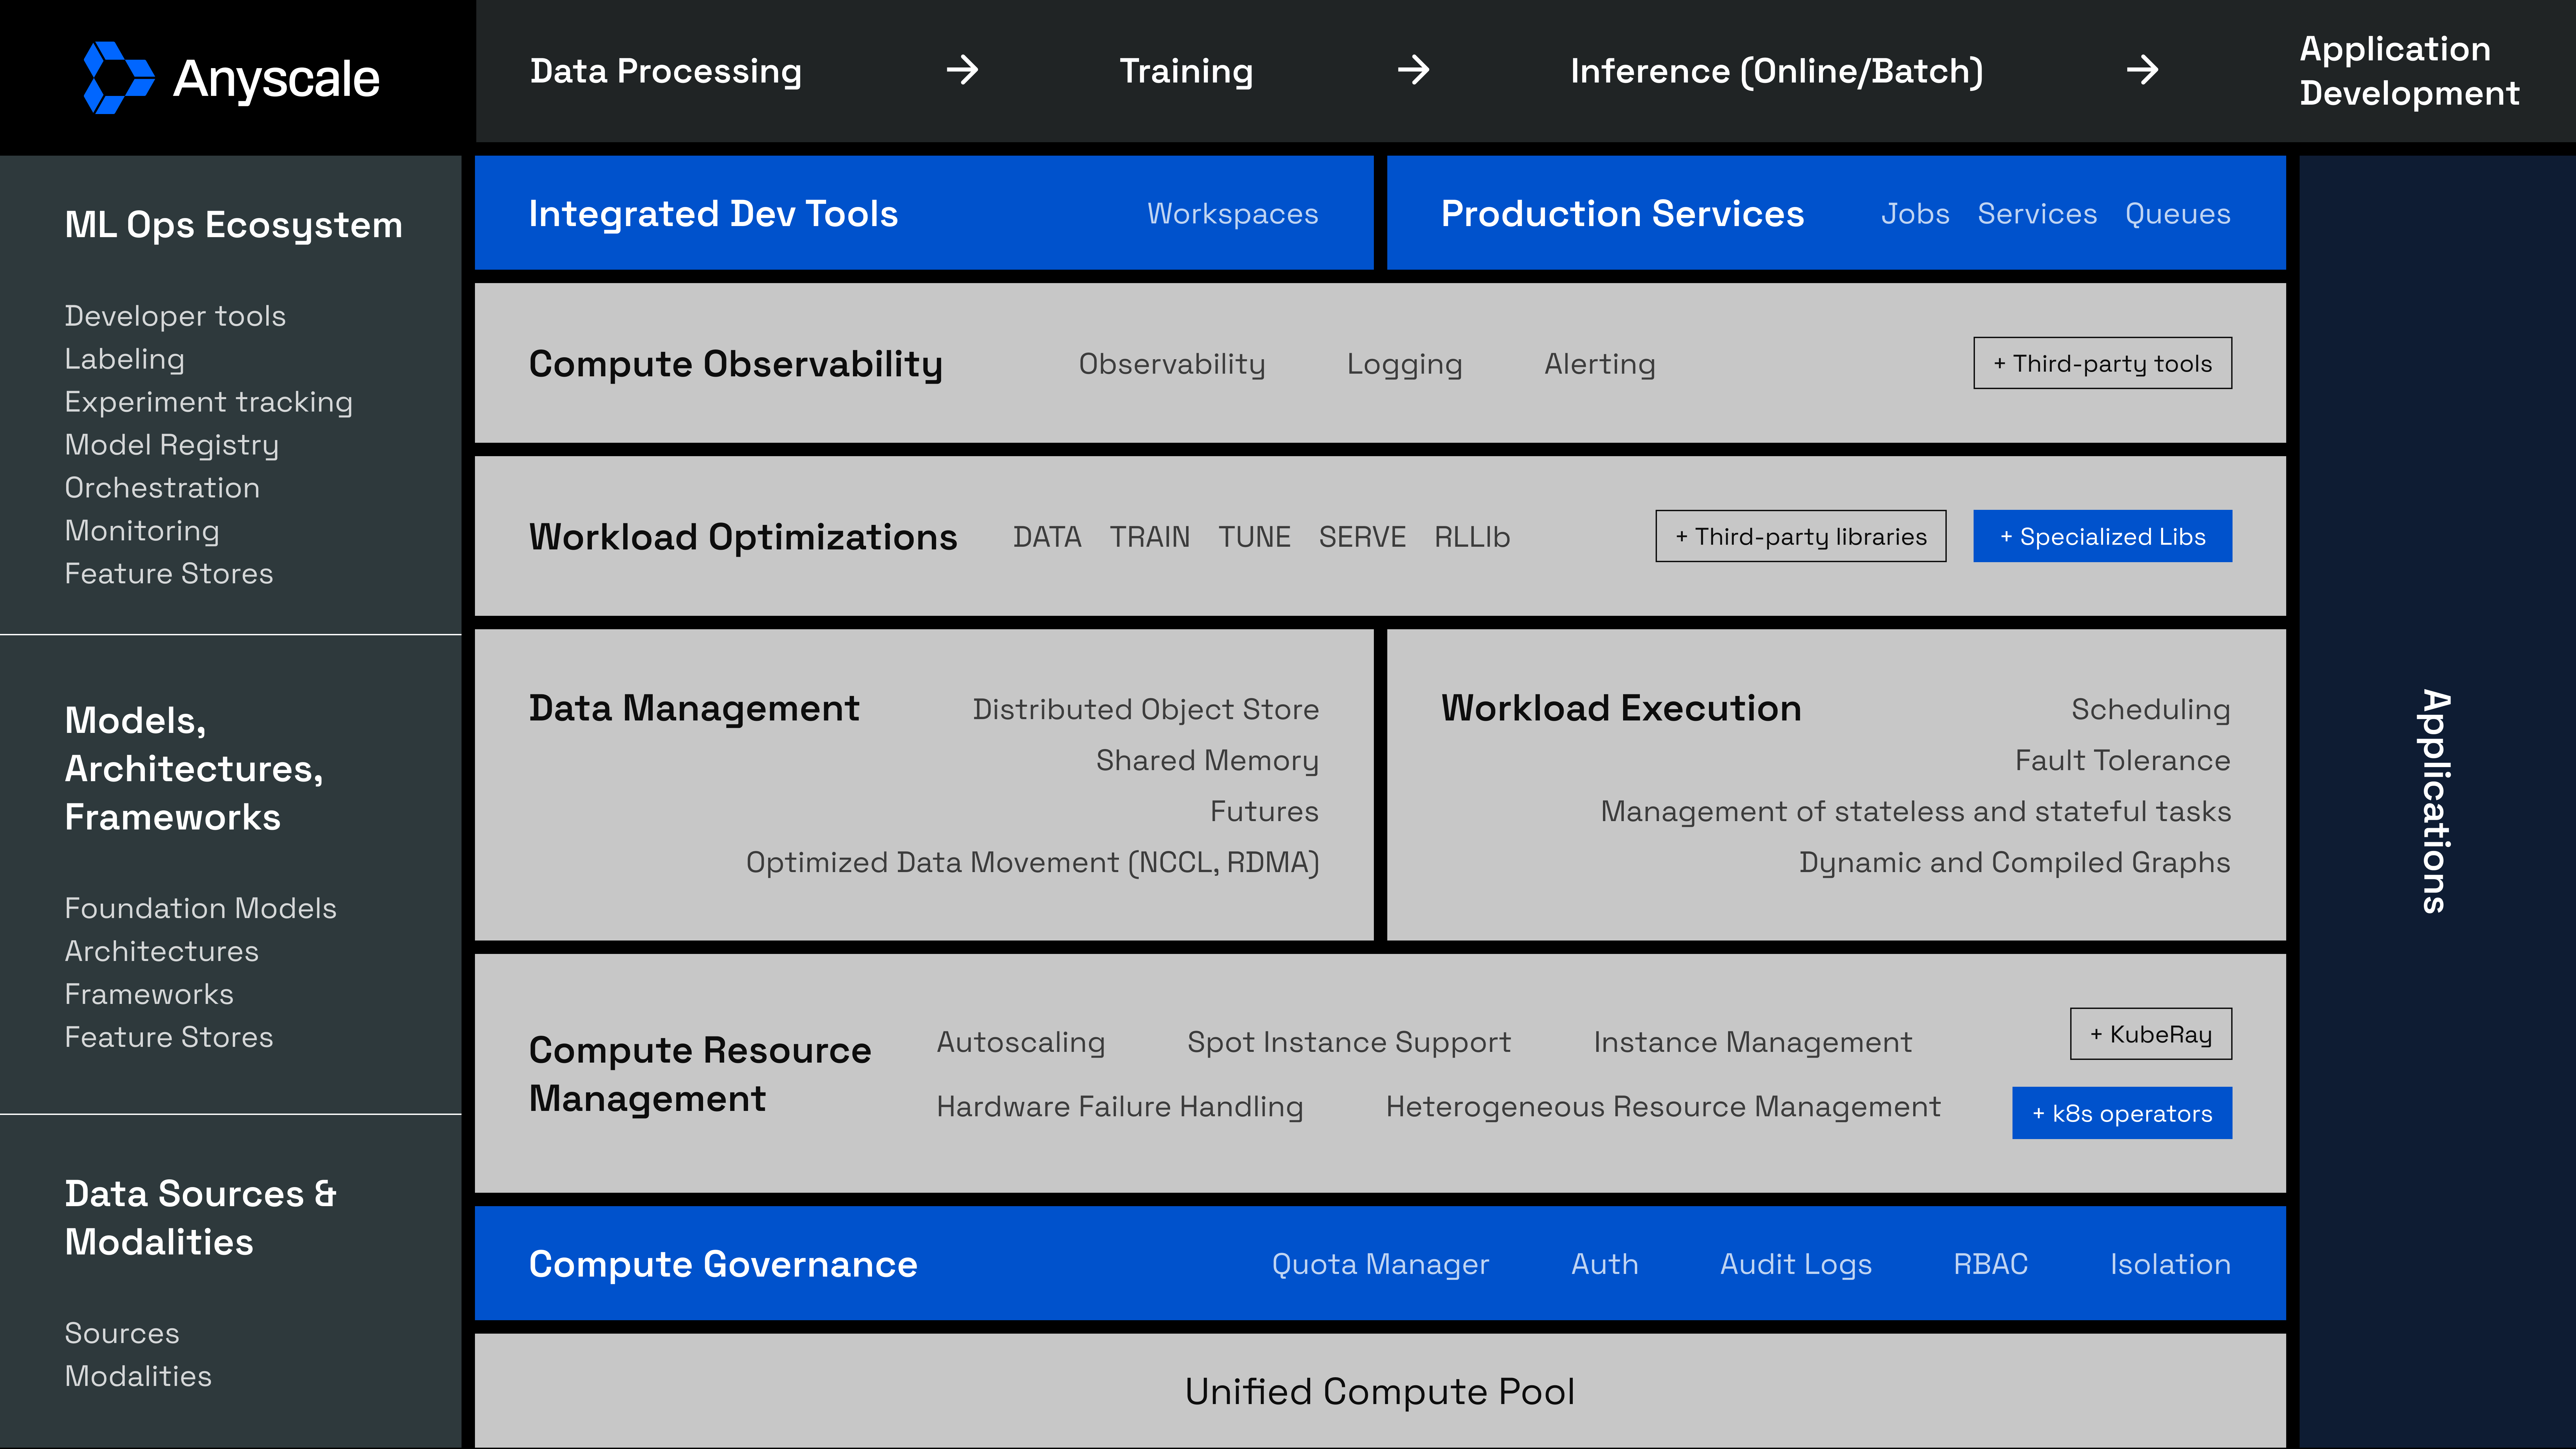Click Orchestration in sidebar
This screenshot has height=1449, width=2576.
tap(162, 488)
